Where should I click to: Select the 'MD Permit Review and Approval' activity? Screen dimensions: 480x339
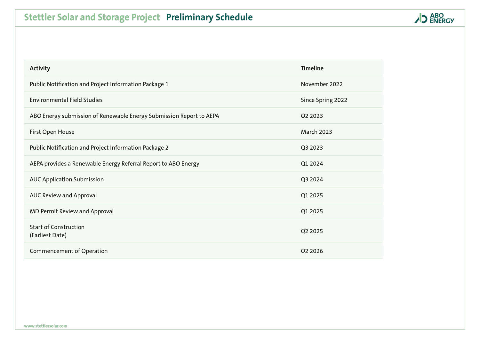click(x=72, y=211)
